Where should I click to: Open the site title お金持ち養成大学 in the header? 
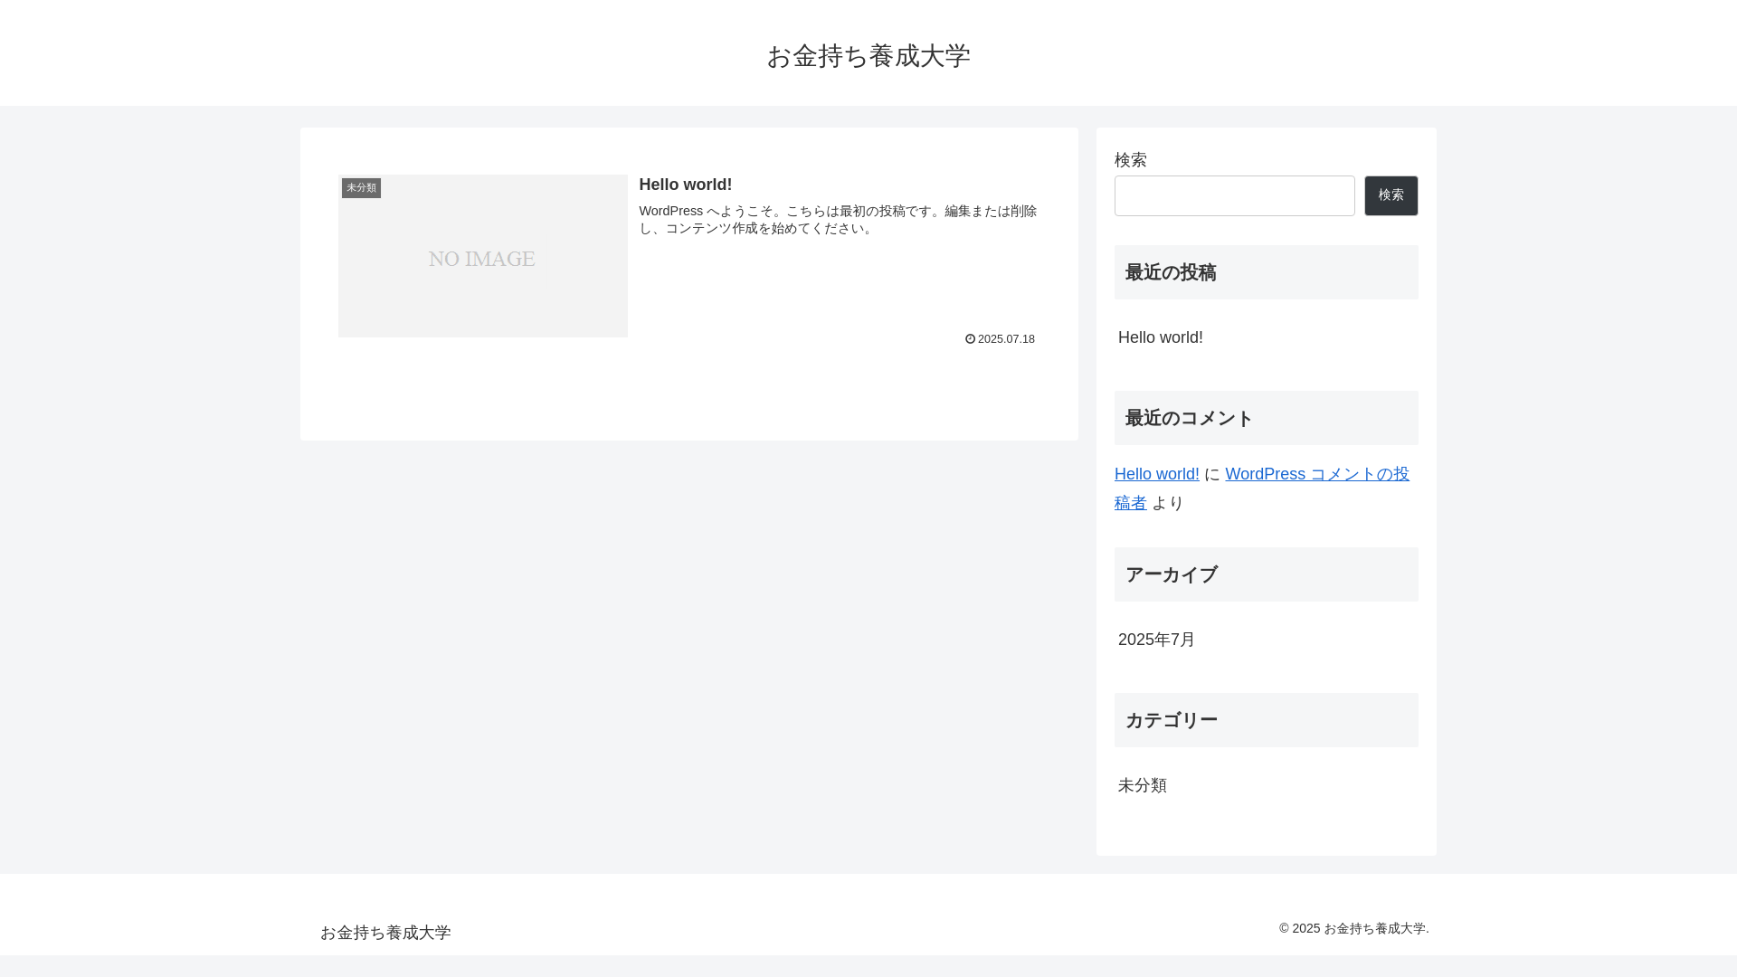coord(868,56)
